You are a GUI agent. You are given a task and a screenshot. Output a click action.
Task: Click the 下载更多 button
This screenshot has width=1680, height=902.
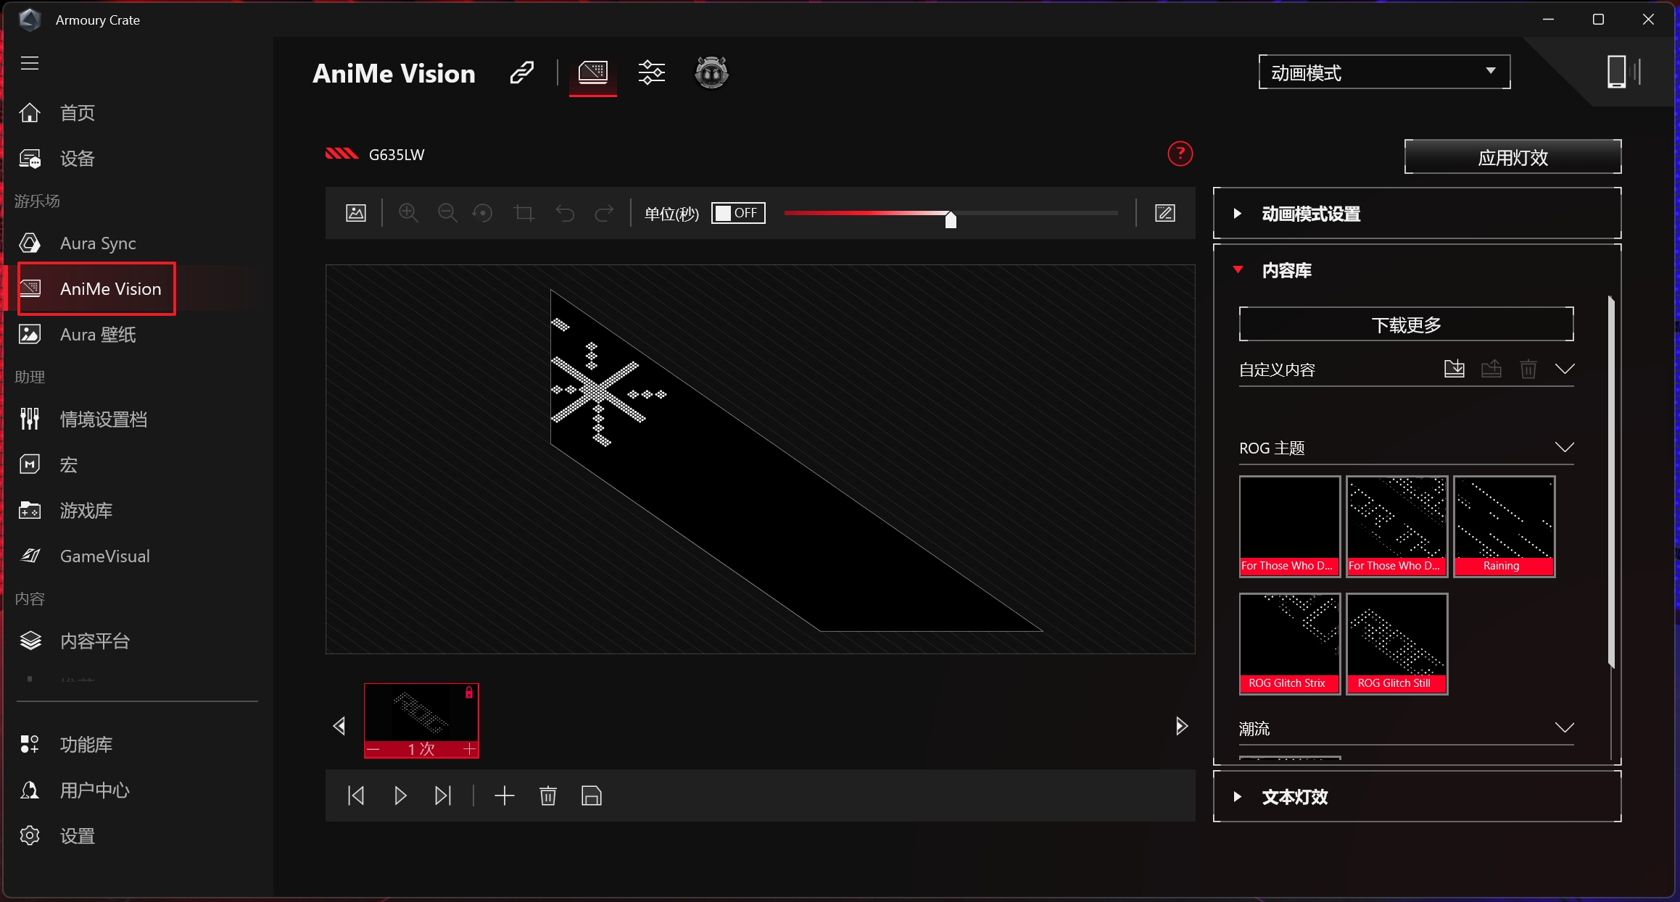click(x=1406, y=325)
